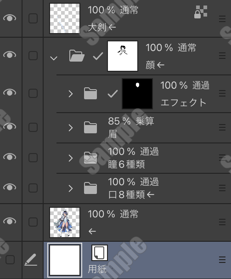Click the folder icon of 眉 layer
This screenshot has width=231, height=279.
pyautogui.click(x=90, y=127)
